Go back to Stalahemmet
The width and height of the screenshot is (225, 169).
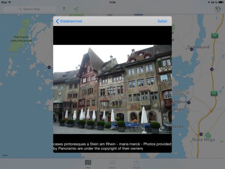(x=69, y=21)
